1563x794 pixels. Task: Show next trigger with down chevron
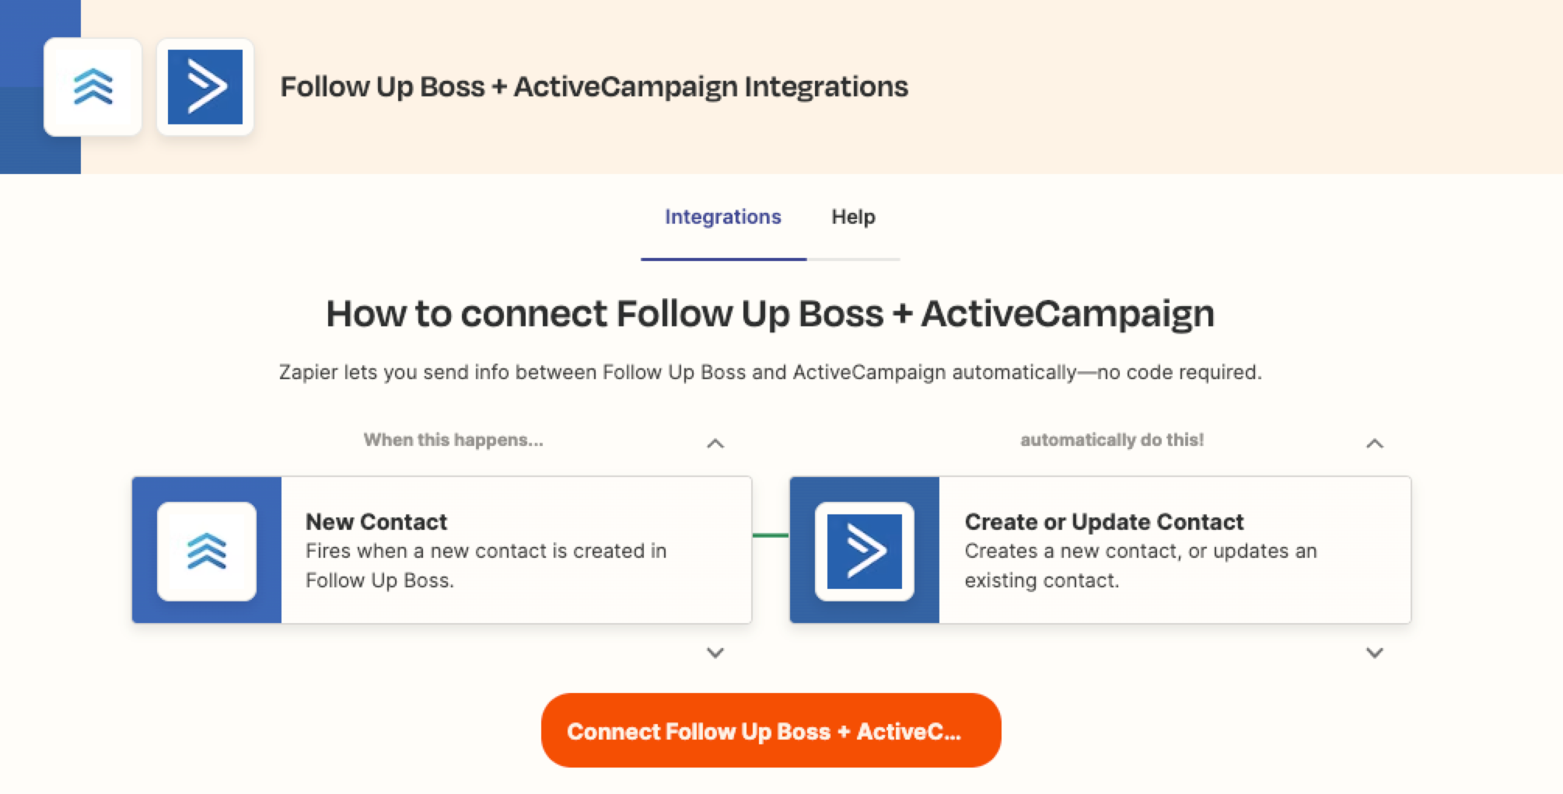pyautogui.click(x=715, y=653)
